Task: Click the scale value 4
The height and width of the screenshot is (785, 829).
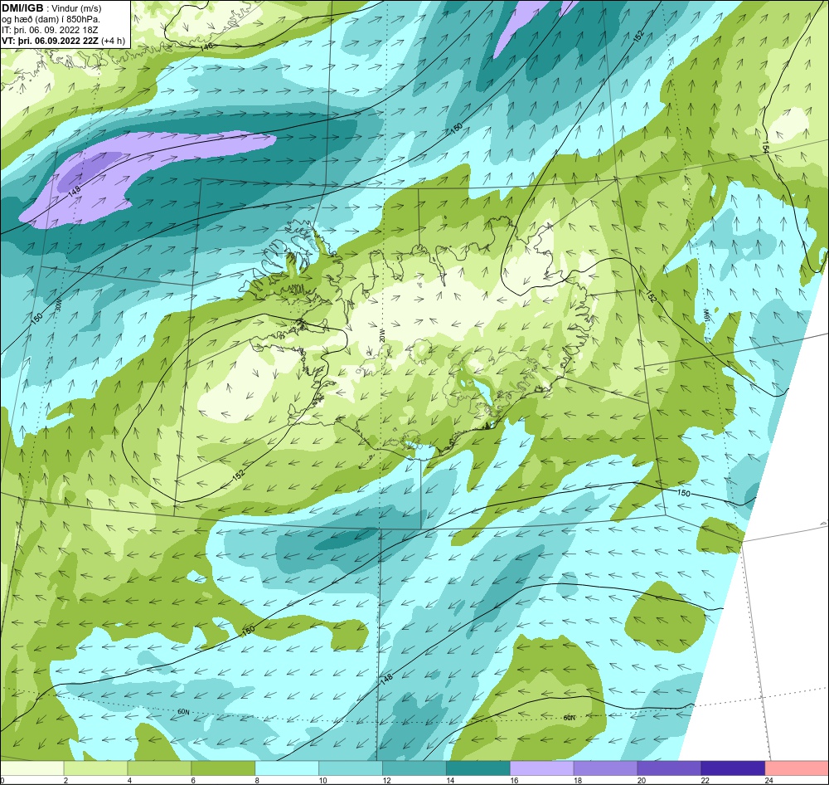Action: [129, 780]
